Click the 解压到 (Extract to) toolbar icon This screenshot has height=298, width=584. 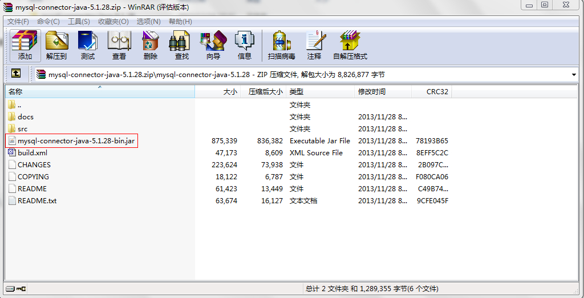point(56,41)
